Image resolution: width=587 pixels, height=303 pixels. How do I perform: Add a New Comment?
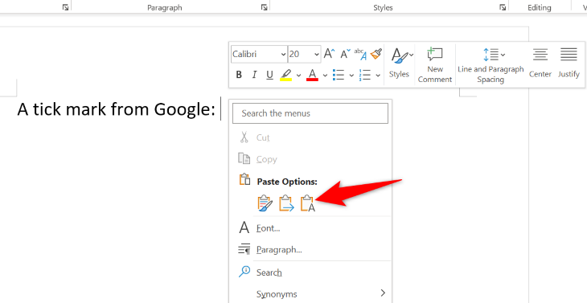pyautogui.click(x=435, y=65)
